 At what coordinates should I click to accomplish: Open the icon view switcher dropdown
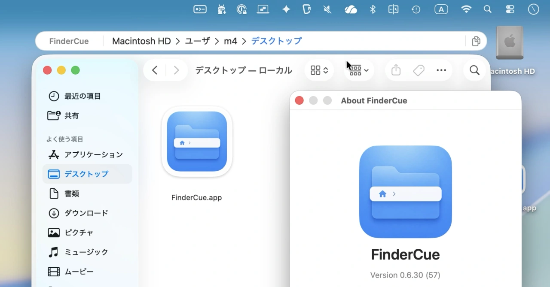pos(319,70)
